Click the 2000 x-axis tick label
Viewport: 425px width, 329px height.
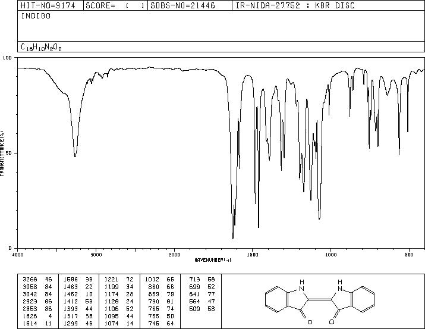click(174, 255)
